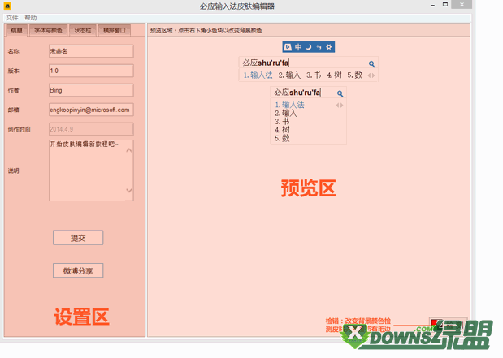Click the Bing logo on the status bar preview
Viewport: 503px width, 358px height.
tap(288, 47)
